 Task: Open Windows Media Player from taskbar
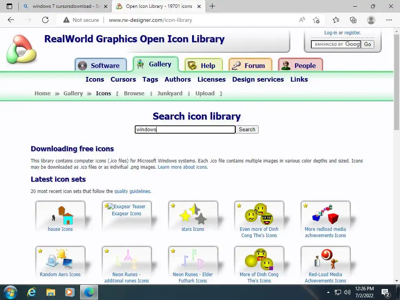click(70, 292)
